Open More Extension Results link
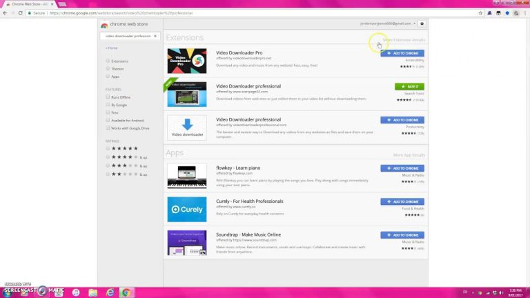530x298 pixels. [404, 40]
